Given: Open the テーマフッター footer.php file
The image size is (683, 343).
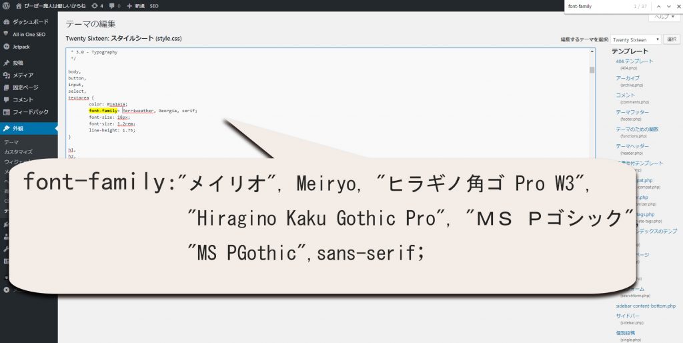Looking at the screenshot, I should 632,112.
